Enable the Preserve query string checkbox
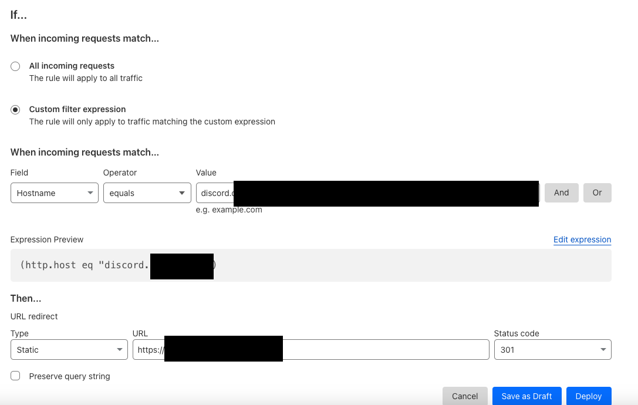638x405 pixels. 15,376
